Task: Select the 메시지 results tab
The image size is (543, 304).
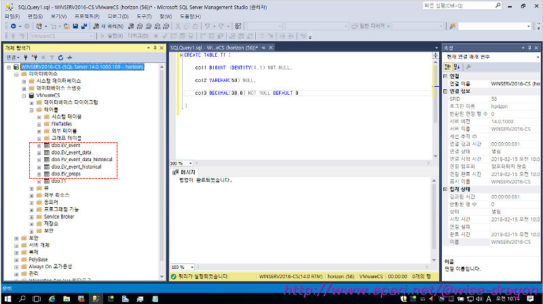Action: (184, 172)
